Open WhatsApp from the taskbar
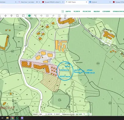124x120 pixels. (17, 118)
